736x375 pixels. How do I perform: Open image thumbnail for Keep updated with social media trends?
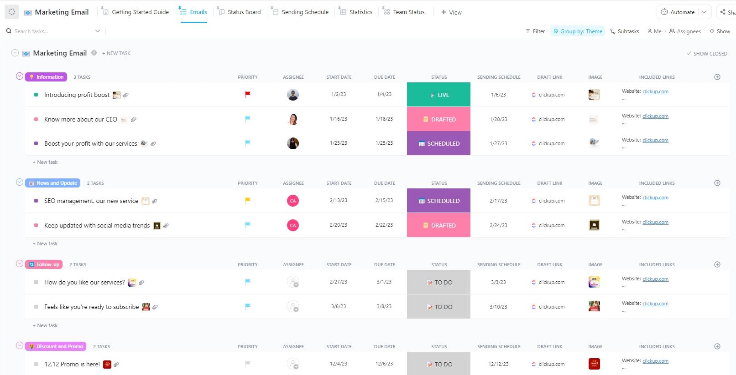tap(594, 225)
